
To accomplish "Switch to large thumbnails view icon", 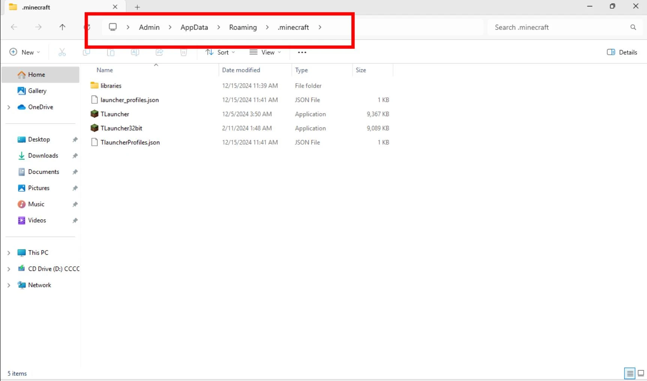I will [641, 373].
